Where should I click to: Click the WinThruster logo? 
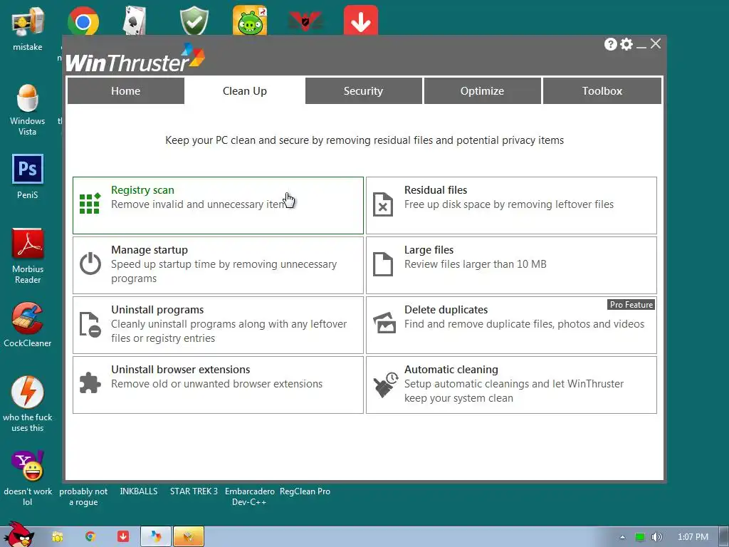click(x=135, y=58)
